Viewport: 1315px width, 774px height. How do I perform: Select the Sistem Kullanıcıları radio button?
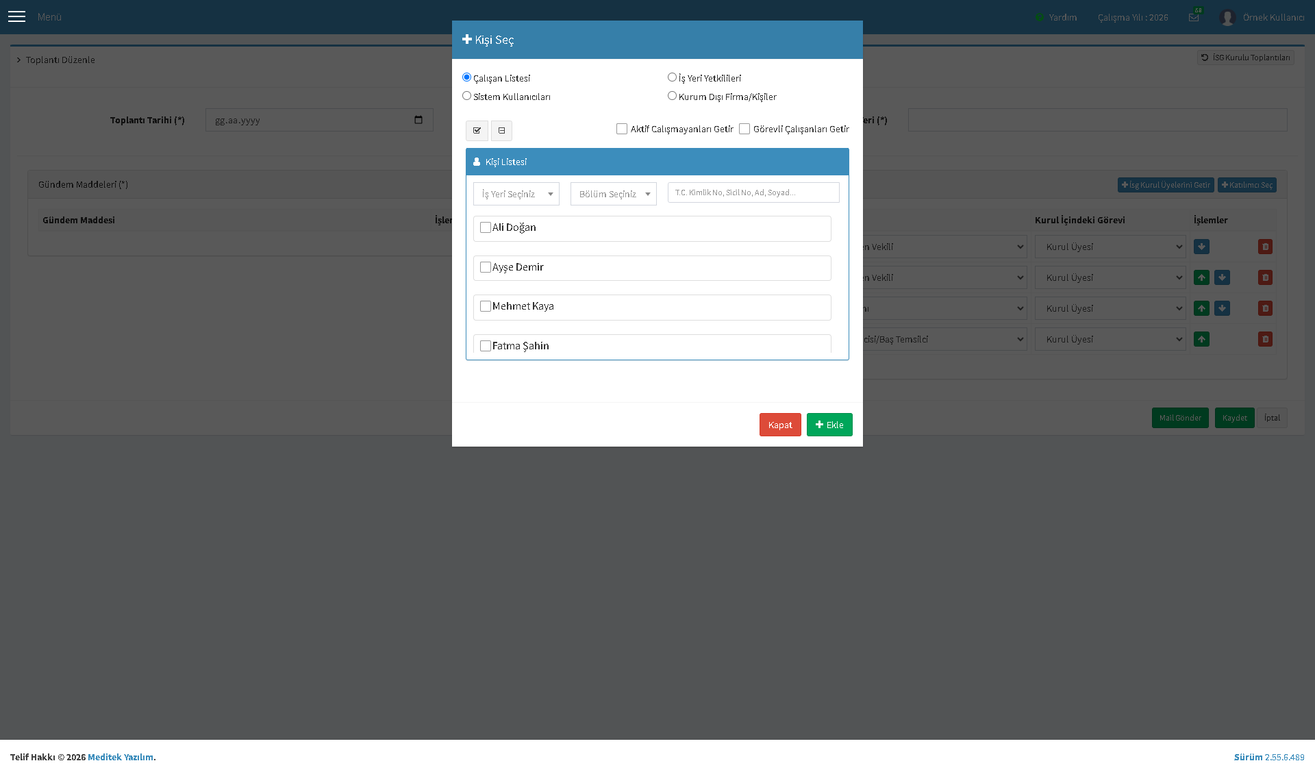[466, 96]
